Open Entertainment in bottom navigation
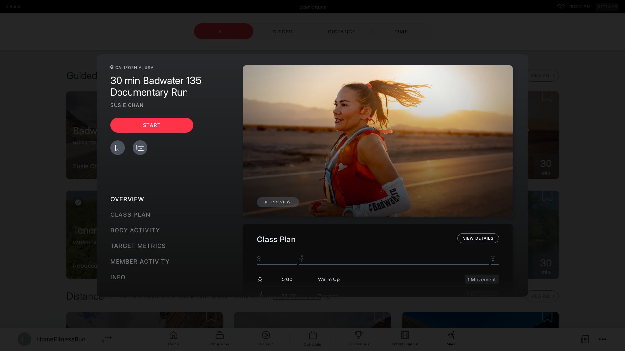Image resolution: width=625 pixels, height=351 pixels. click(x=405, y=339)
